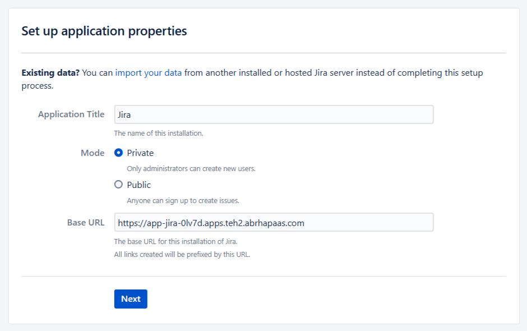The image size is (527, 331).
Task: Click 'The base URL for this installation of Jira.' hint
Action: click(x=176, y=242)
